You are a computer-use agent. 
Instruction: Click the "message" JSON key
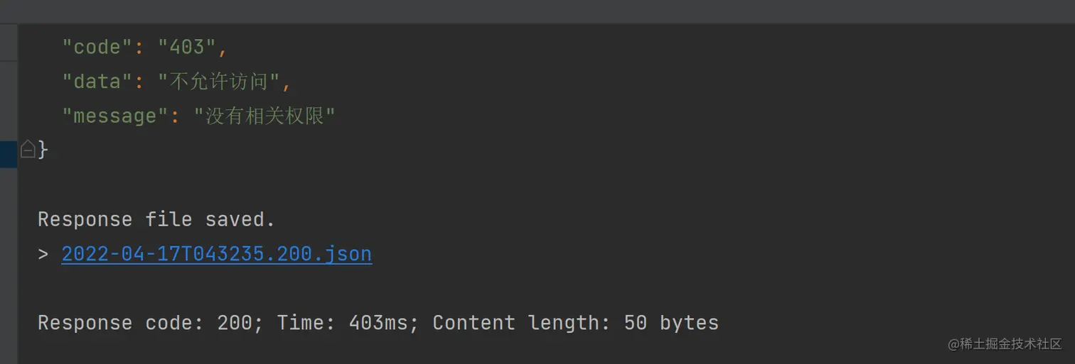point(115,116)
